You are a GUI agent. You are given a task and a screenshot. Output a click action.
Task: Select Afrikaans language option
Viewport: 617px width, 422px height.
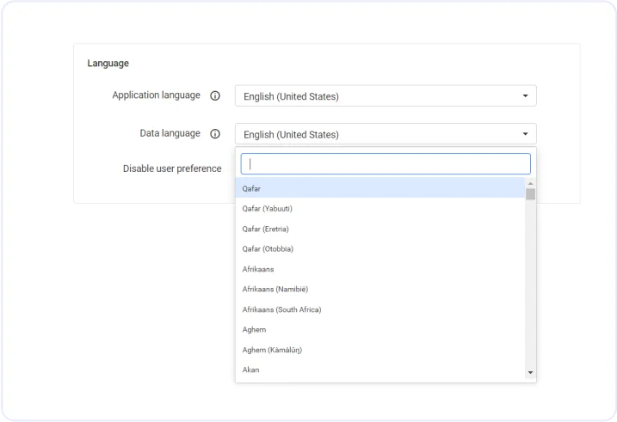coord(380,269)
